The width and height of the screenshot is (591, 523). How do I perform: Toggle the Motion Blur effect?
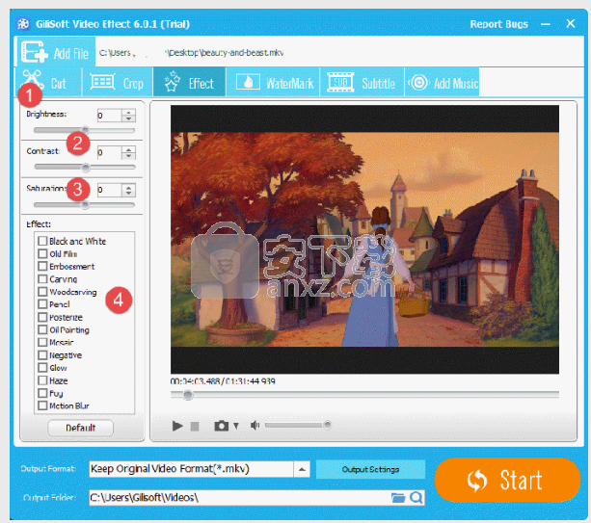[42, 405]
